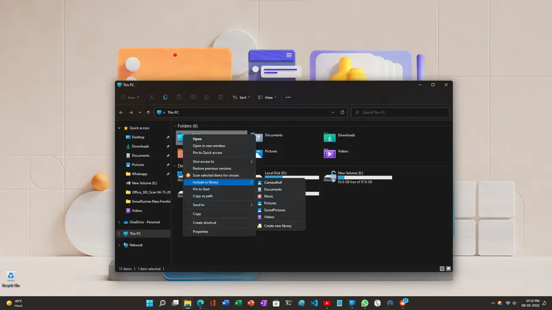Expand the Network tree node
The height and width of the screenshot is (310, 552).
119,245
